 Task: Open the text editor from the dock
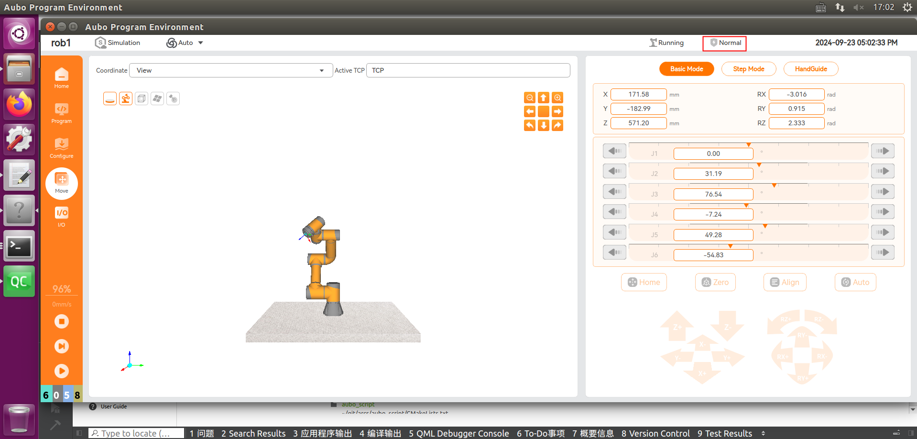coord(19,175)
